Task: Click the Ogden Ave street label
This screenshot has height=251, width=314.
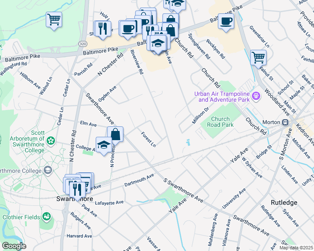Action: (107, 94)
